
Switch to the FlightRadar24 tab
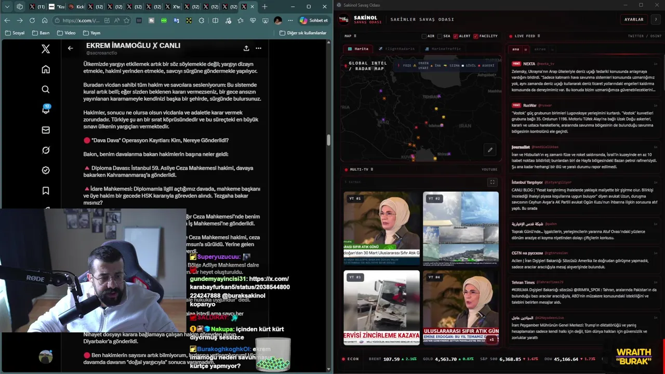click(396, 49)
